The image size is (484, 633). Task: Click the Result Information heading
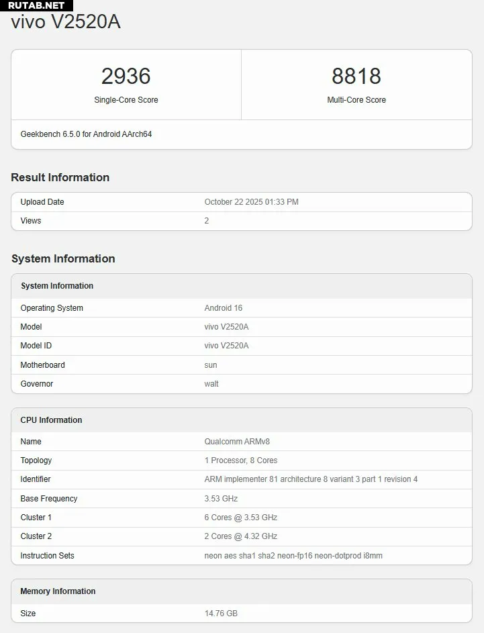pyautogui.click(x=60, y=177)
